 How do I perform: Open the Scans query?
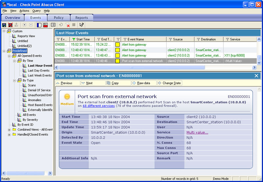coord(32,85)
